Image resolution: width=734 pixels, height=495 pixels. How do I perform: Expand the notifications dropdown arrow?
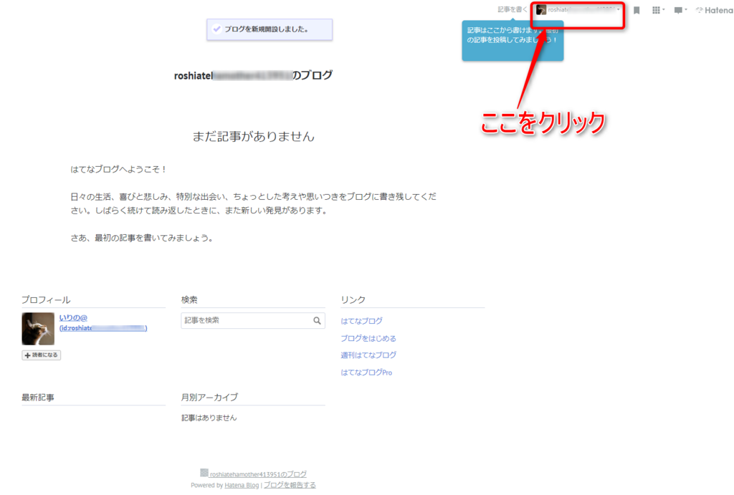(x=687, y=10)
